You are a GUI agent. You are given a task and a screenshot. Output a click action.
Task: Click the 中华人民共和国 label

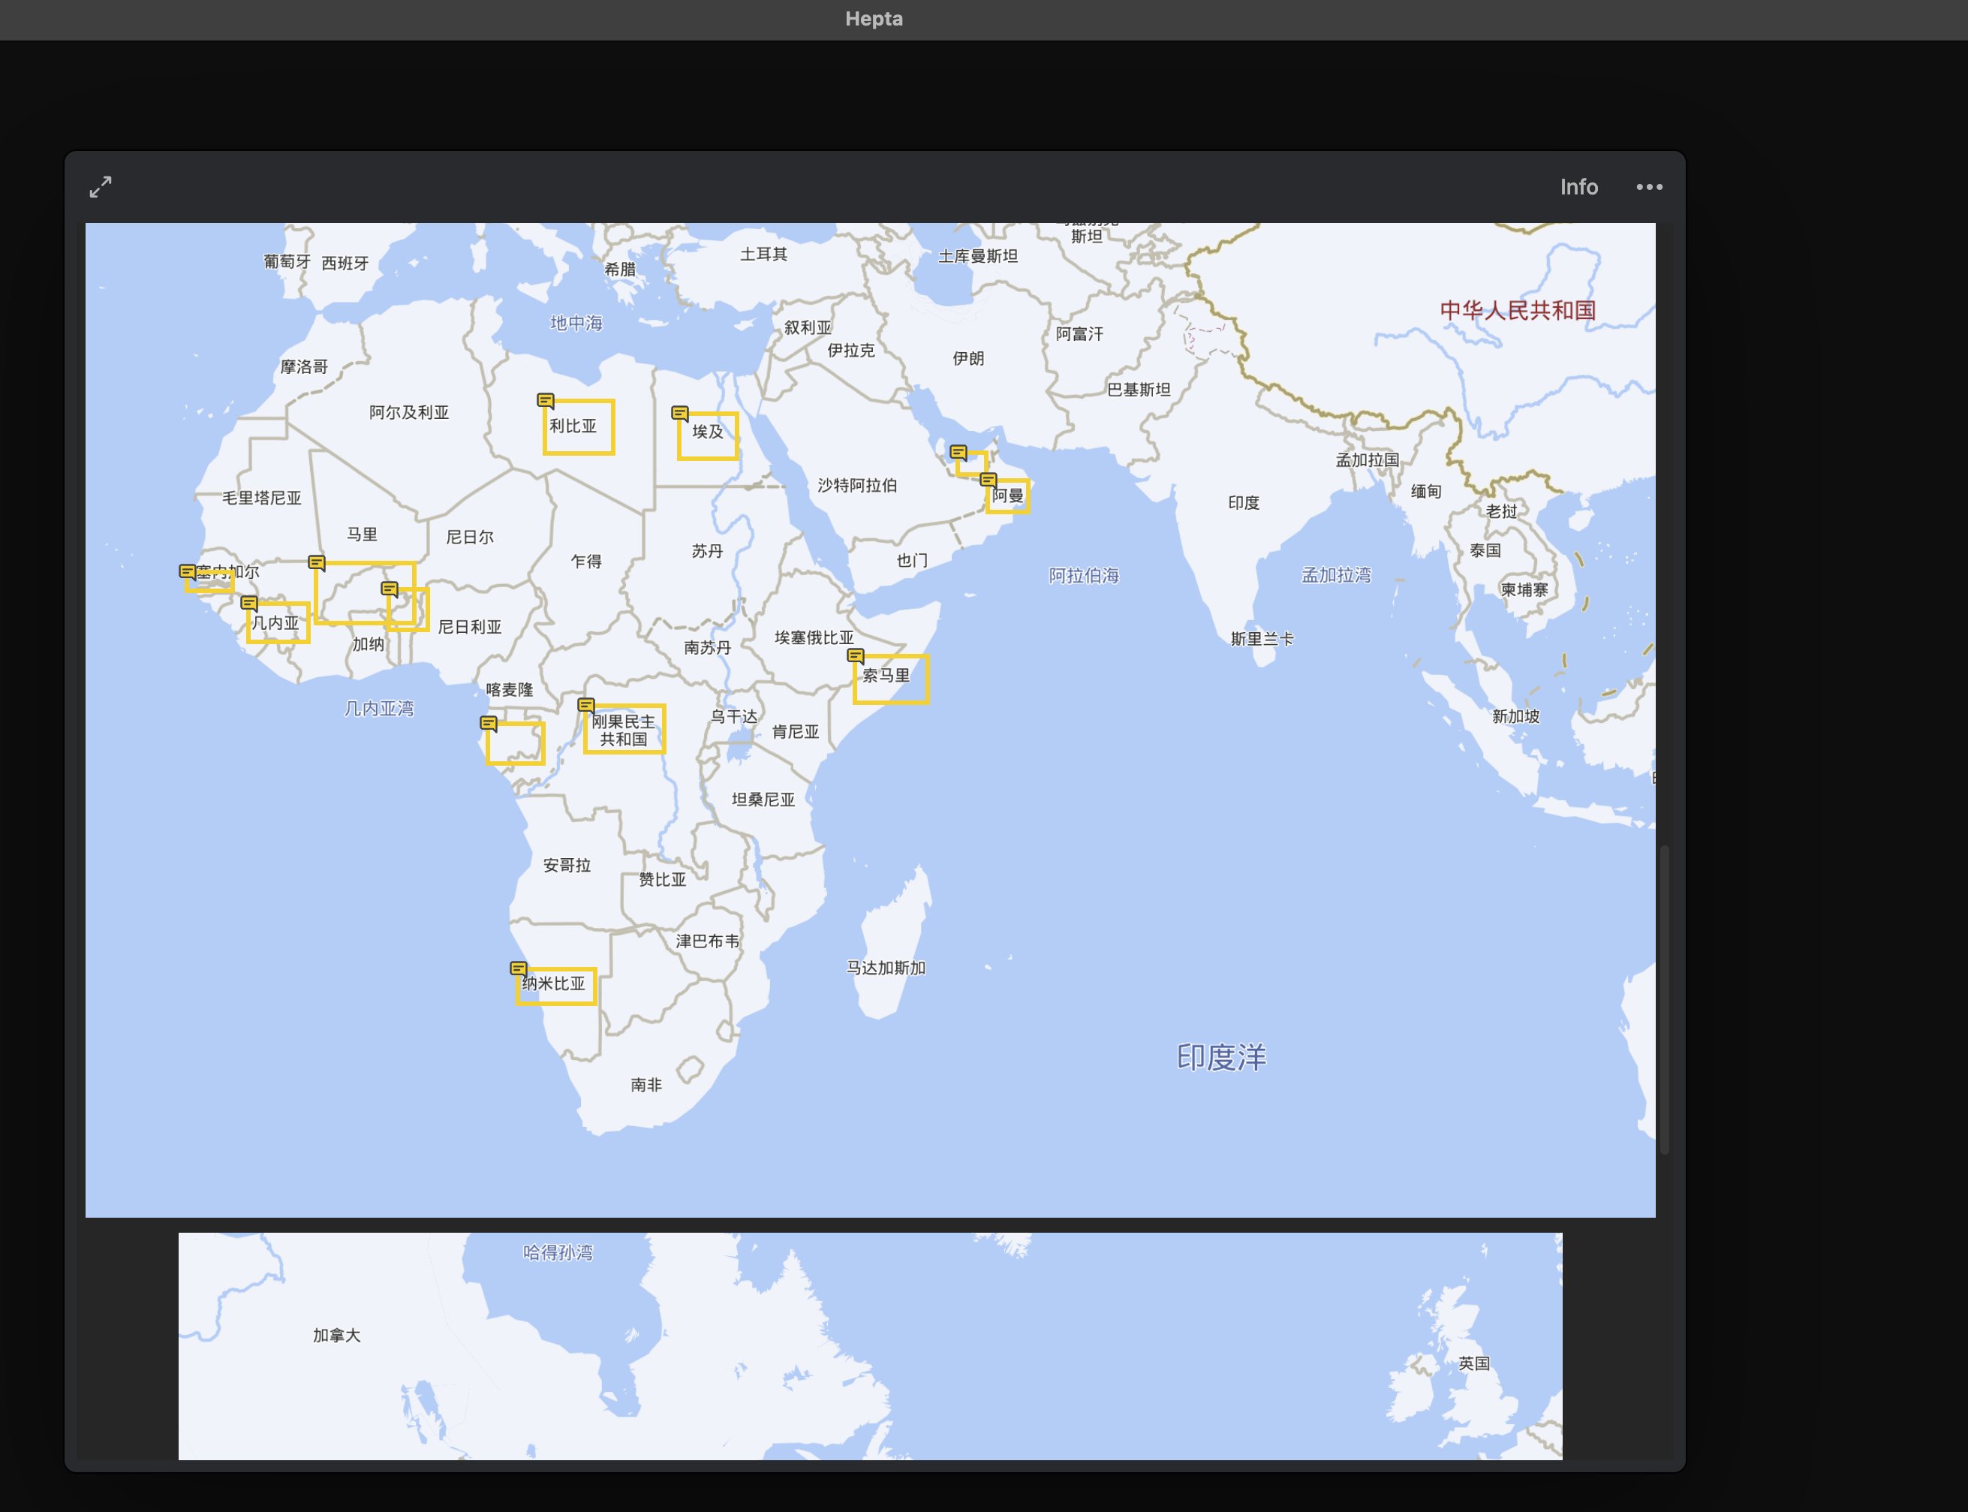coord(1517,311)
